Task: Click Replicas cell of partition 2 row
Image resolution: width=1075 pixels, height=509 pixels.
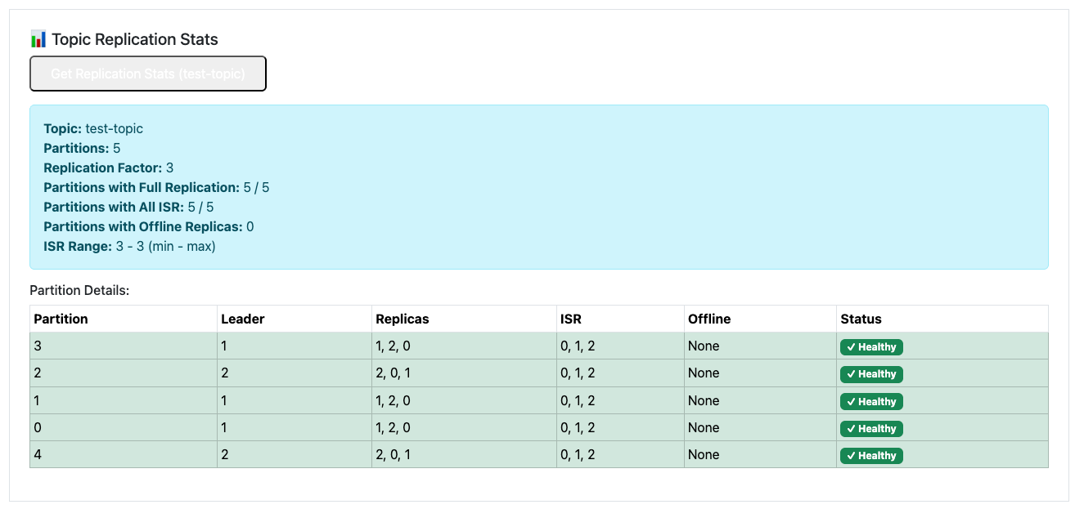Action: coord(394,373)
